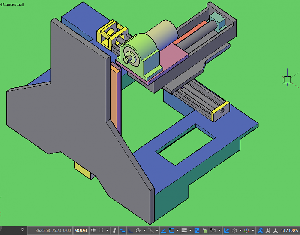
Task: Click the selection cycling icon
Action: [x=205, y=230]
